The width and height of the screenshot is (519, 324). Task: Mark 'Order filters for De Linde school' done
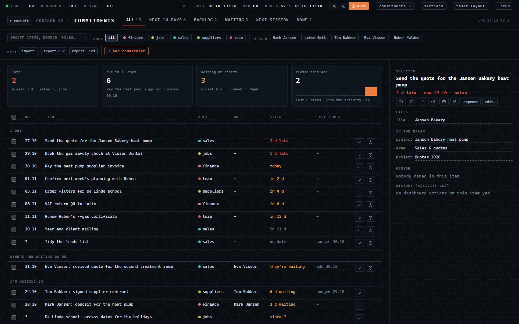click(360, 193)
